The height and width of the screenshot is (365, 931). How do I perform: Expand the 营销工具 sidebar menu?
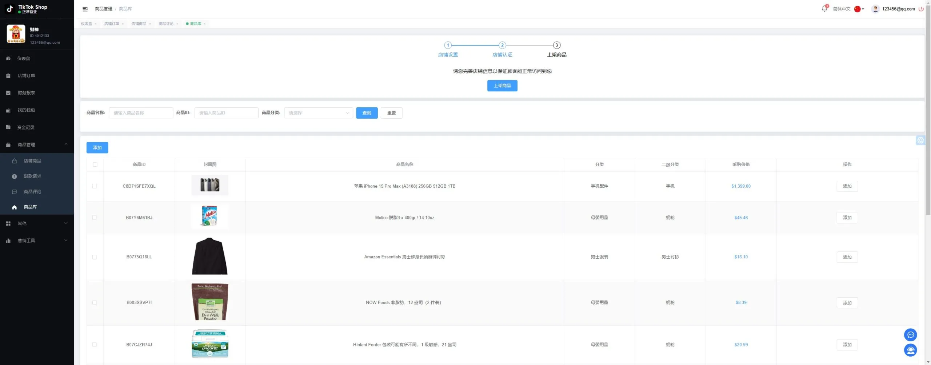(37, 241)
